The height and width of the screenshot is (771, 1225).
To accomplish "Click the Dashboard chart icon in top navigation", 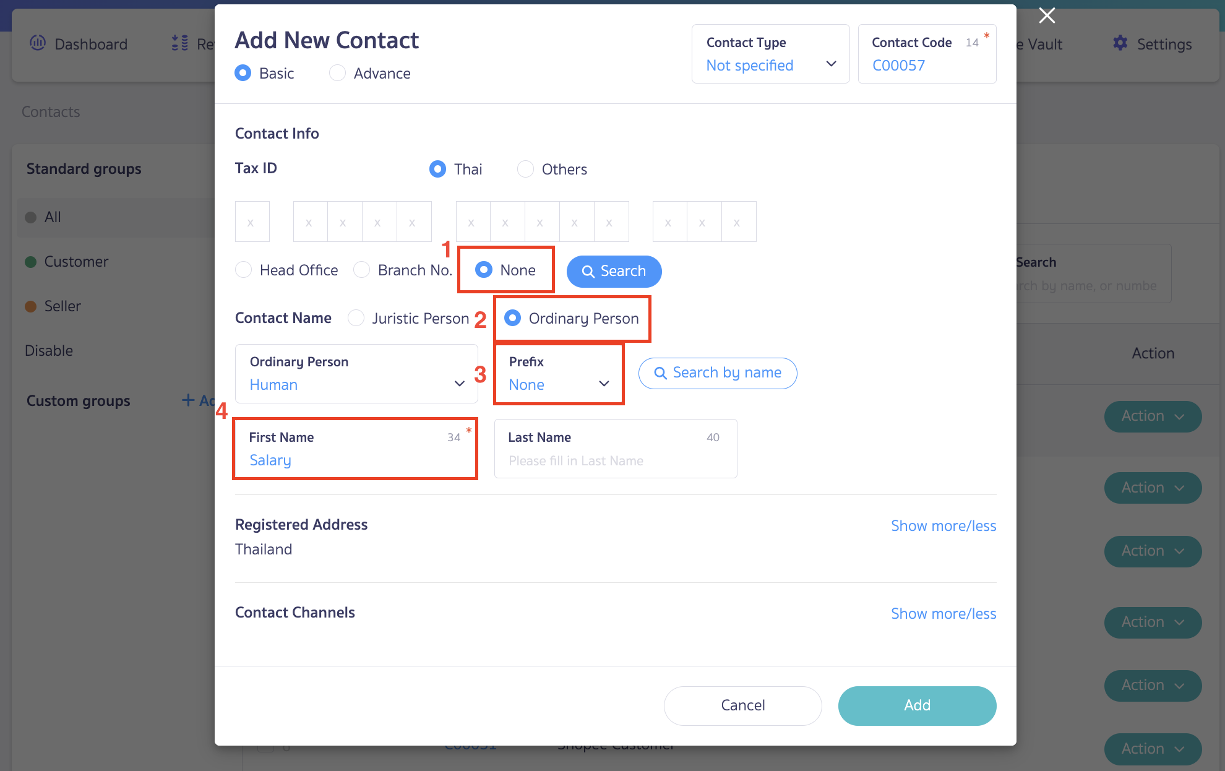I will (x=38, y=43).
